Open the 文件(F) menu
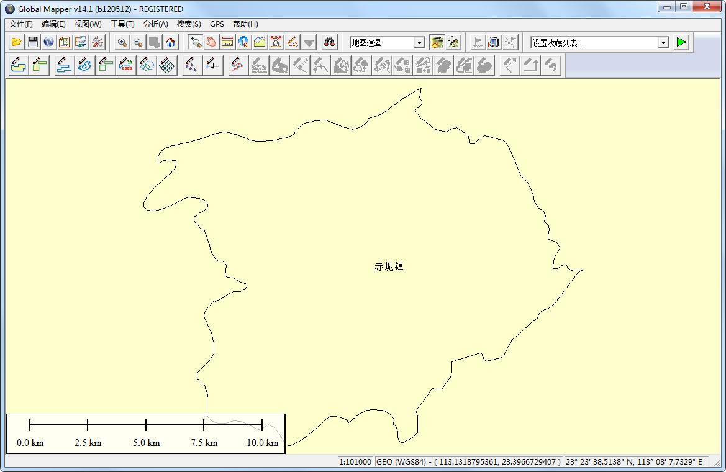Viewport: 726px width, 472px height. 21,24
